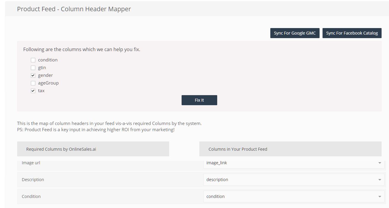Uncheck the tax checkbox
This screenshot has width=389, height=208.
(x=33, y=91)
